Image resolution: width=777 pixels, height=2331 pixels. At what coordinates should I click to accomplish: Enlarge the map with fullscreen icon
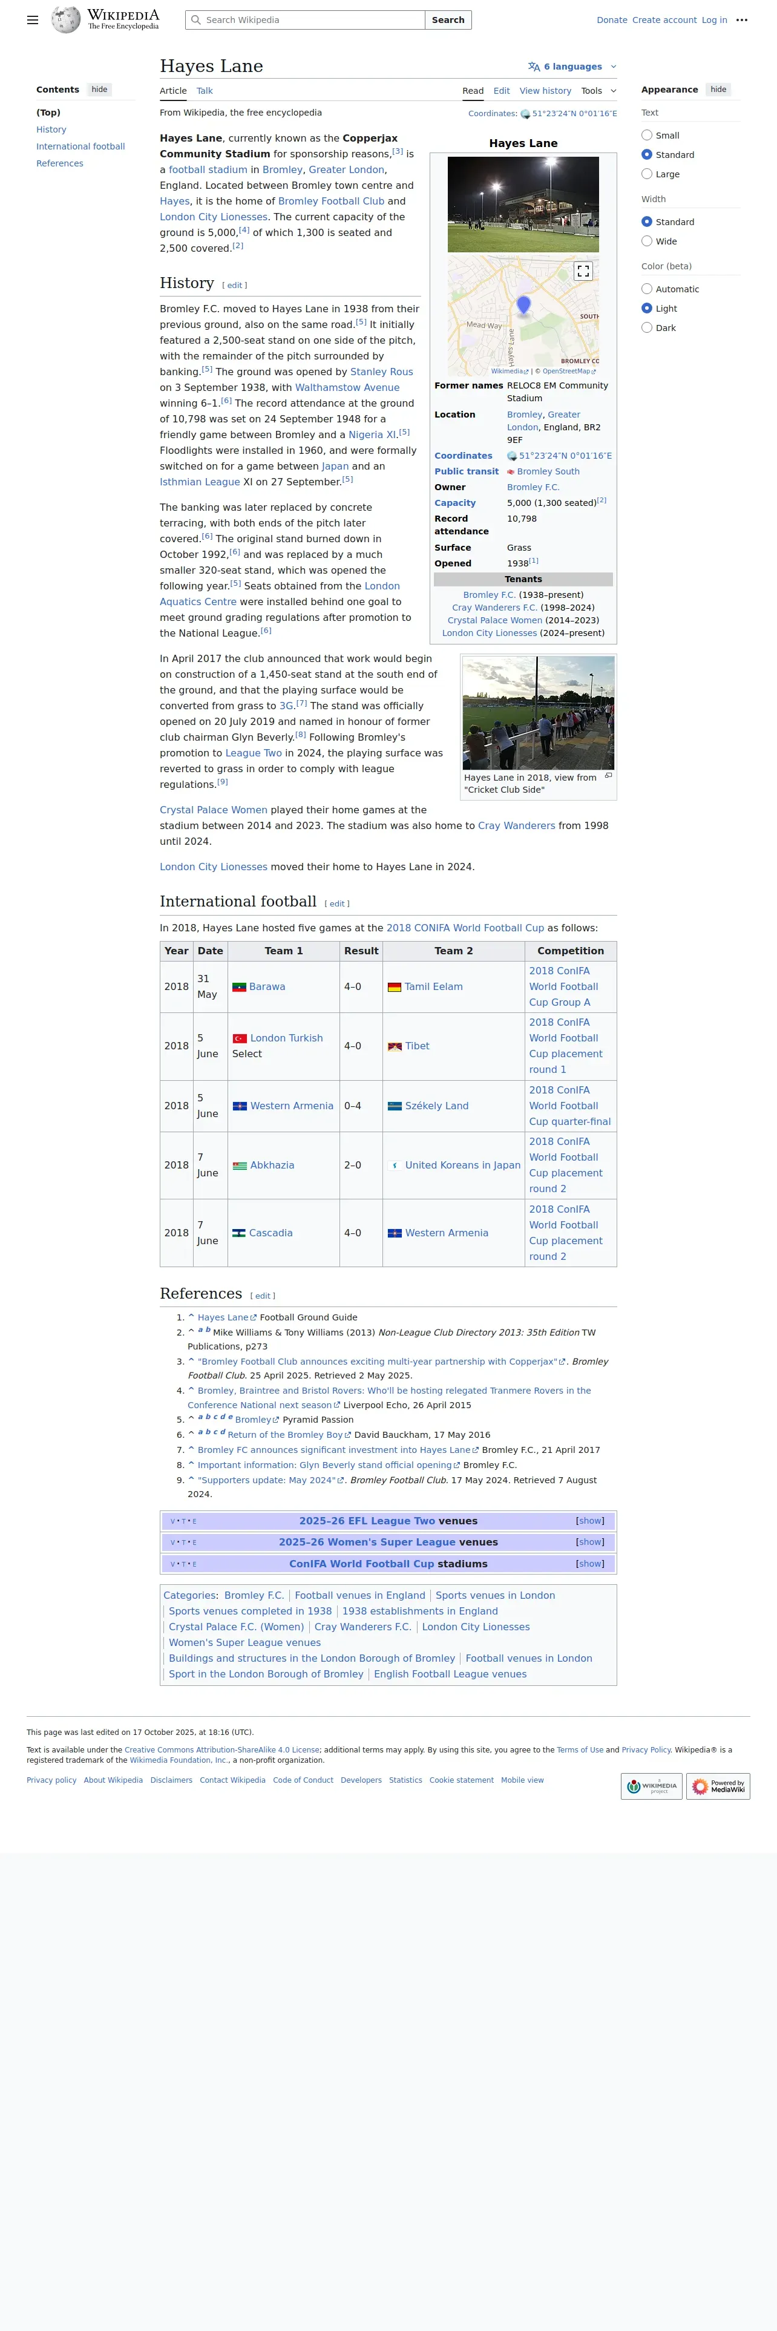(x=583, y=270)
